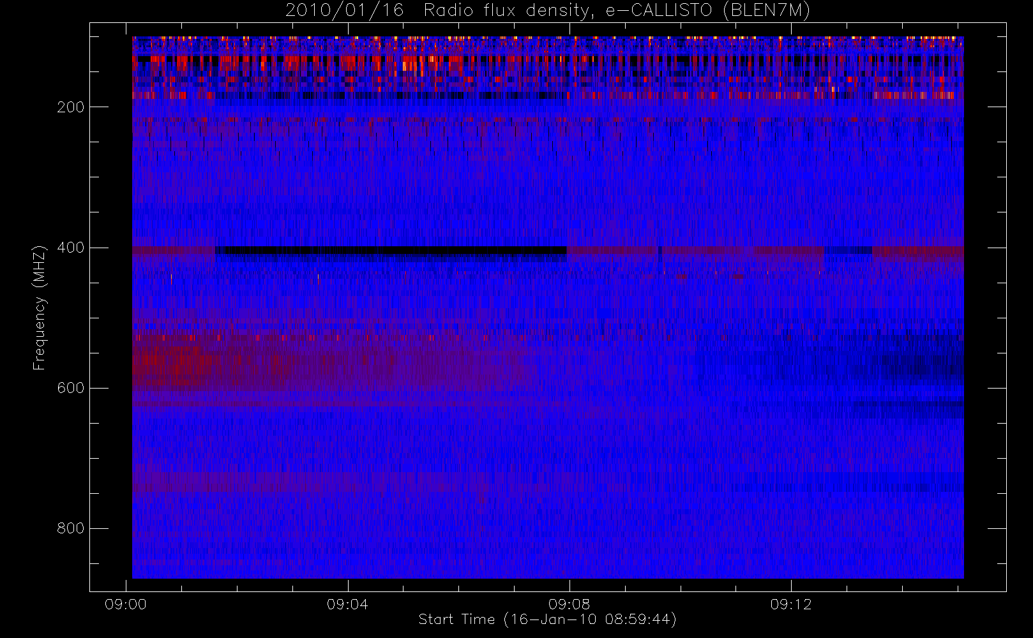
Task: Click the 09:08 time tick label
Action: pyautogui.click(x=569, y=604)
